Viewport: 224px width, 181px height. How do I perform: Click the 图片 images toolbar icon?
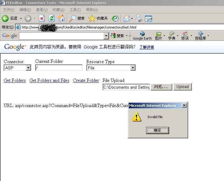tap(158, 36)
